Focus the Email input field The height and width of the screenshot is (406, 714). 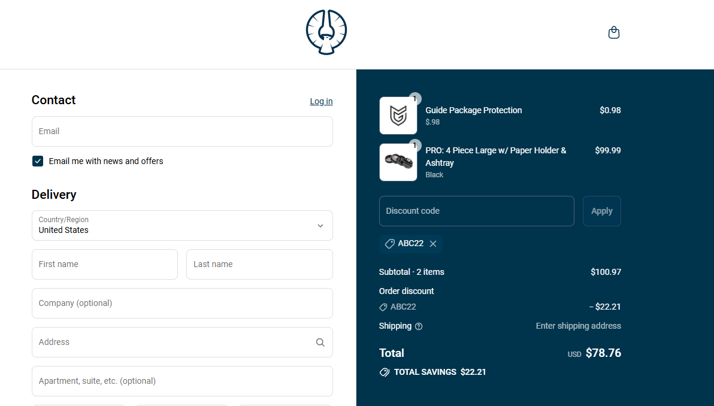pyautogui.click(x=182, y=132)
